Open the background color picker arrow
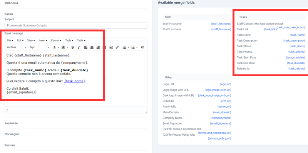308x153 pixels. coord(67,47)
